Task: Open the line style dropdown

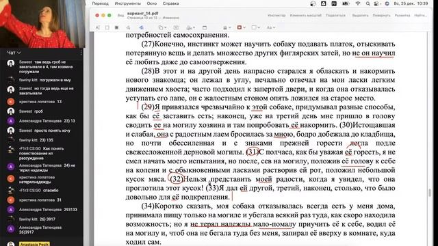Action: 227,27
